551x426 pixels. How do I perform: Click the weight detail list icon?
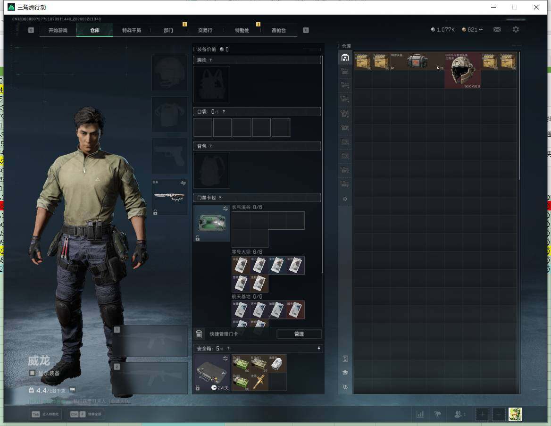(73, 390)
